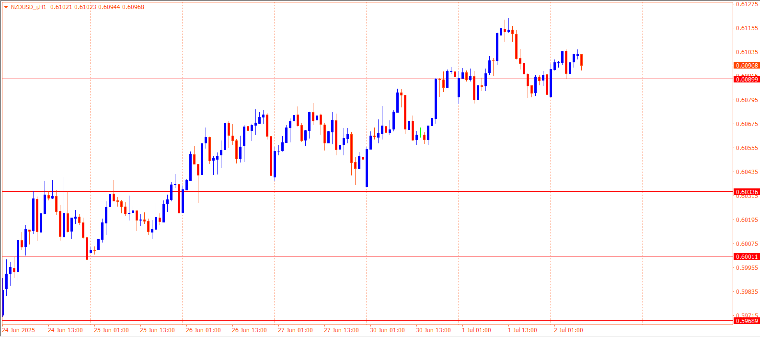Viewport: 760px width, 337px height.
Task: Click the 0.61035 price scale label
Action: click(747, 52)
